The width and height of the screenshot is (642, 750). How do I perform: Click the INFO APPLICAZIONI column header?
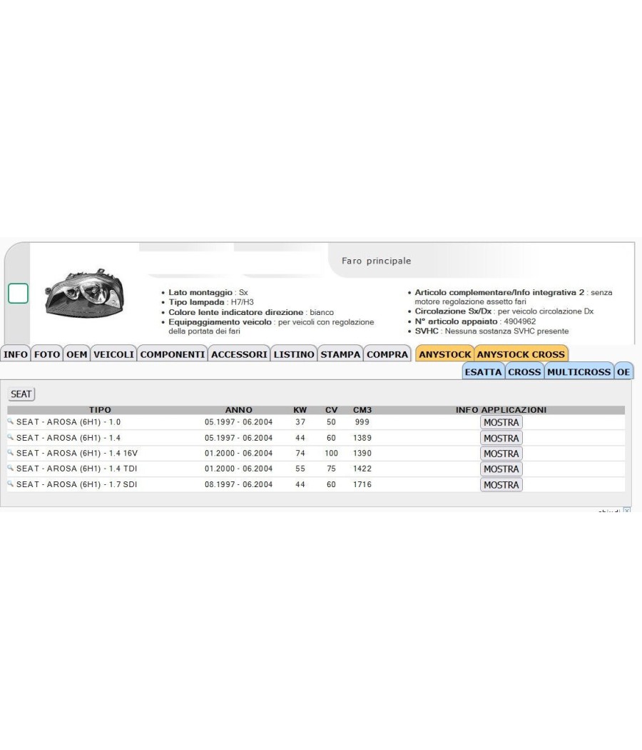click(501, 410)
